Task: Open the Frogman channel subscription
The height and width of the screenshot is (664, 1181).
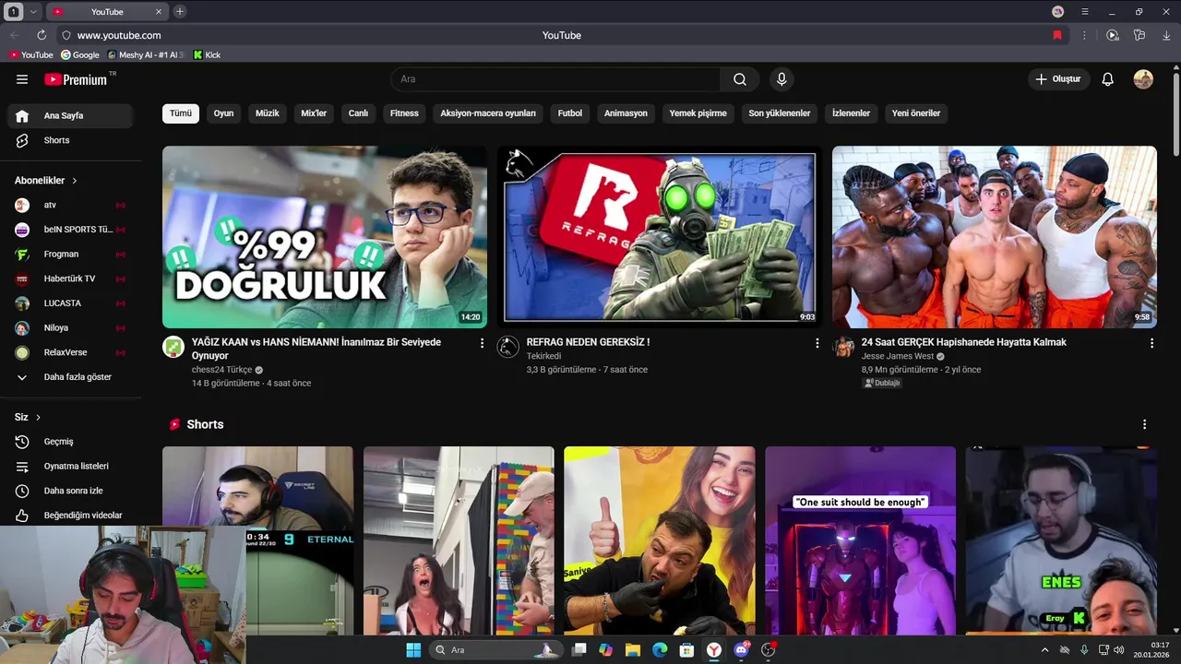Action: [x=72, y=254]
